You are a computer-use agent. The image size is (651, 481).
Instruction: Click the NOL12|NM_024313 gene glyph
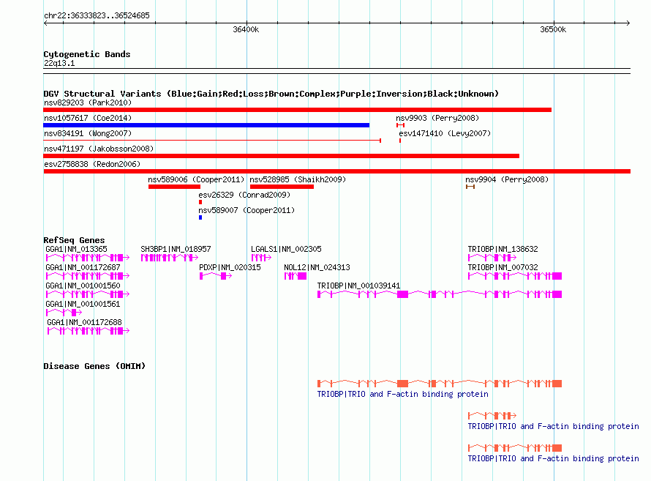coord(296,276)
